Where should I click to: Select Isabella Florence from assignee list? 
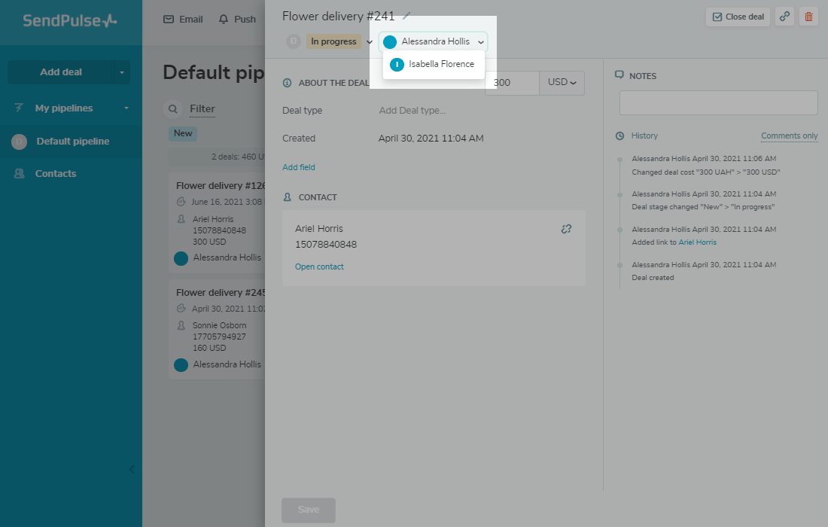[x=440, y=65]
